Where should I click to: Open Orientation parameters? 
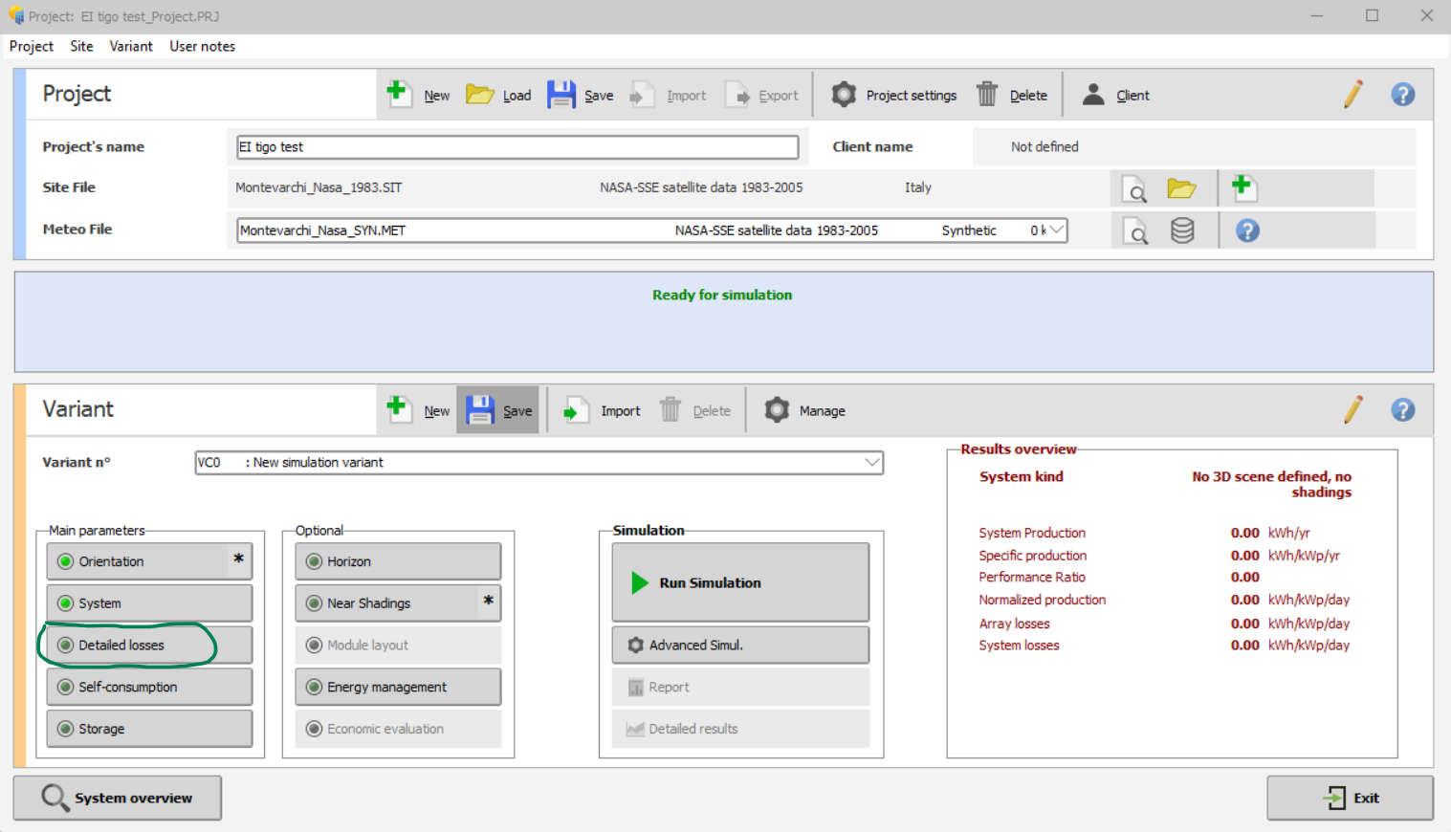pyautogui.click(x=149, y=561)
